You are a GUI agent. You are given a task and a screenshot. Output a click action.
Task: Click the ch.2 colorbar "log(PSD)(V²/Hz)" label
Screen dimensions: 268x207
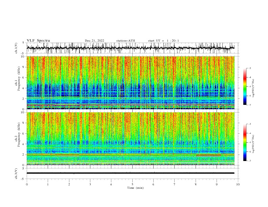[x=253, y=144]
